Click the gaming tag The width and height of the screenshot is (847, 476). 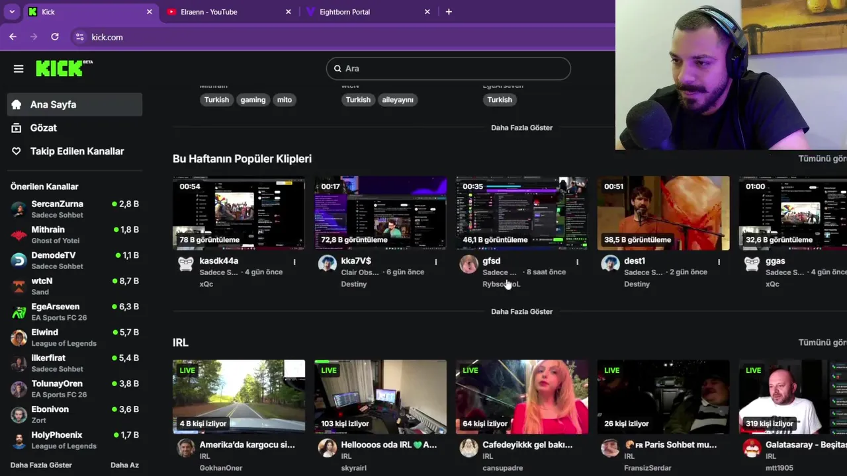[x=253, y=100]
